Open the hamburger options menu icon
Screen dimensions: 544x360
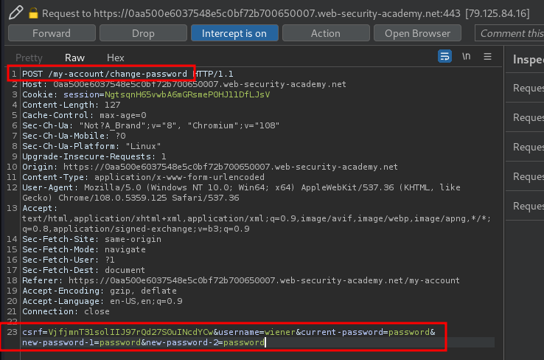487,56
